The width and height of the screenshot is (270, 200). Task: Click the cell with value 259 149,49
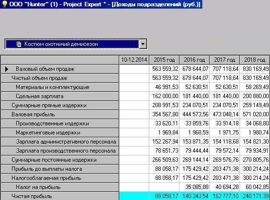point(255,105)
